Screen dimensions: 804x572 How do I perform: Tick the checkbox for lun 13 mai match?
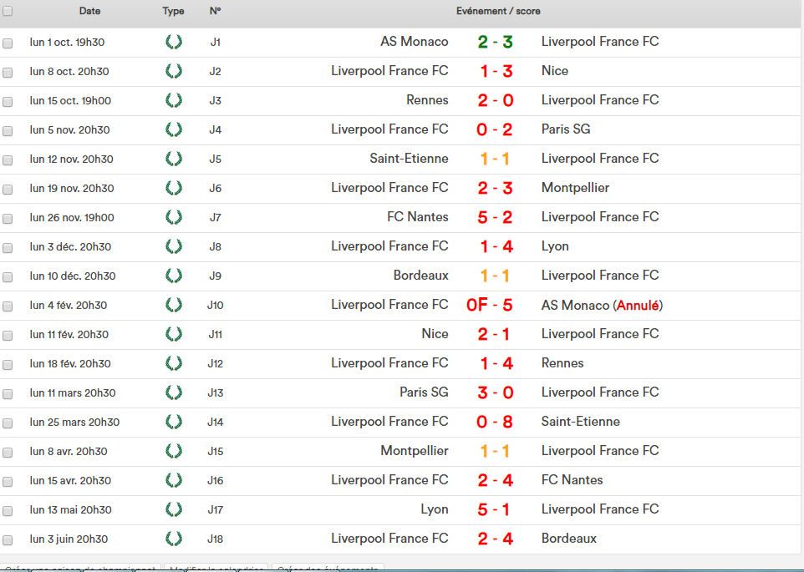tap(8, 511)
